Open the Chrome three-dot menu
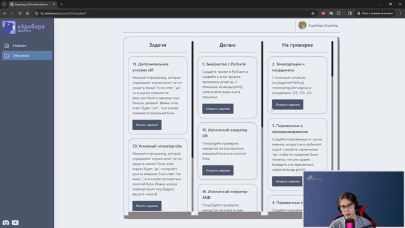This screenshot has width=405, height=228. (401, 13)
